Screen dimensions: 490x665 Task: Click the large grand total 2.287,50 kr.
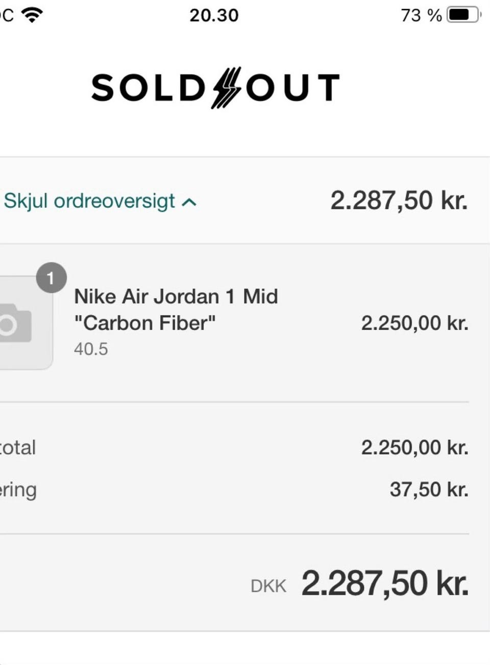pos(385,583)
